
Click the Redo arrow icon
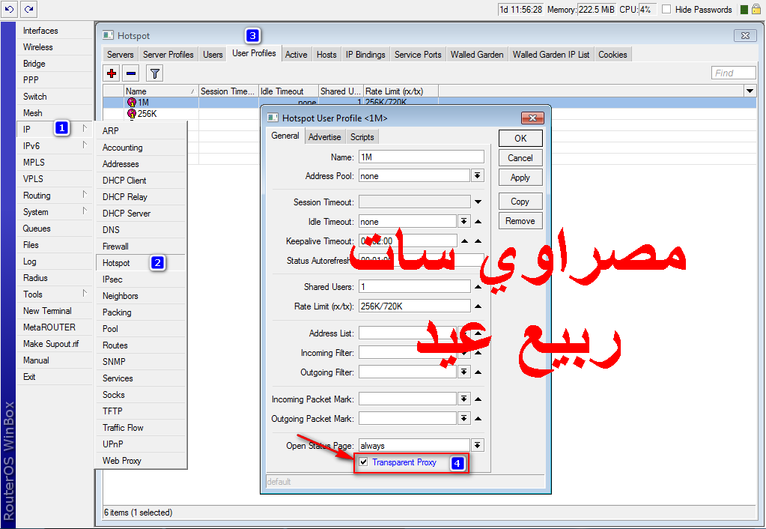28,9
